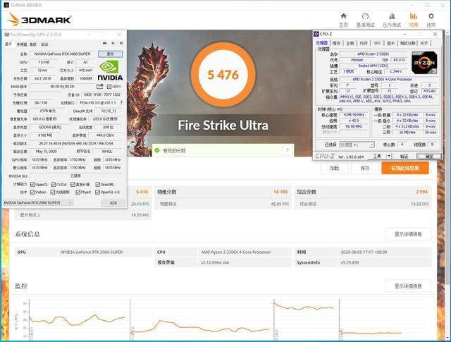
Task: Open the Benchmarks (基准测试) gauge icon
Action: click(x=366, y=16)
